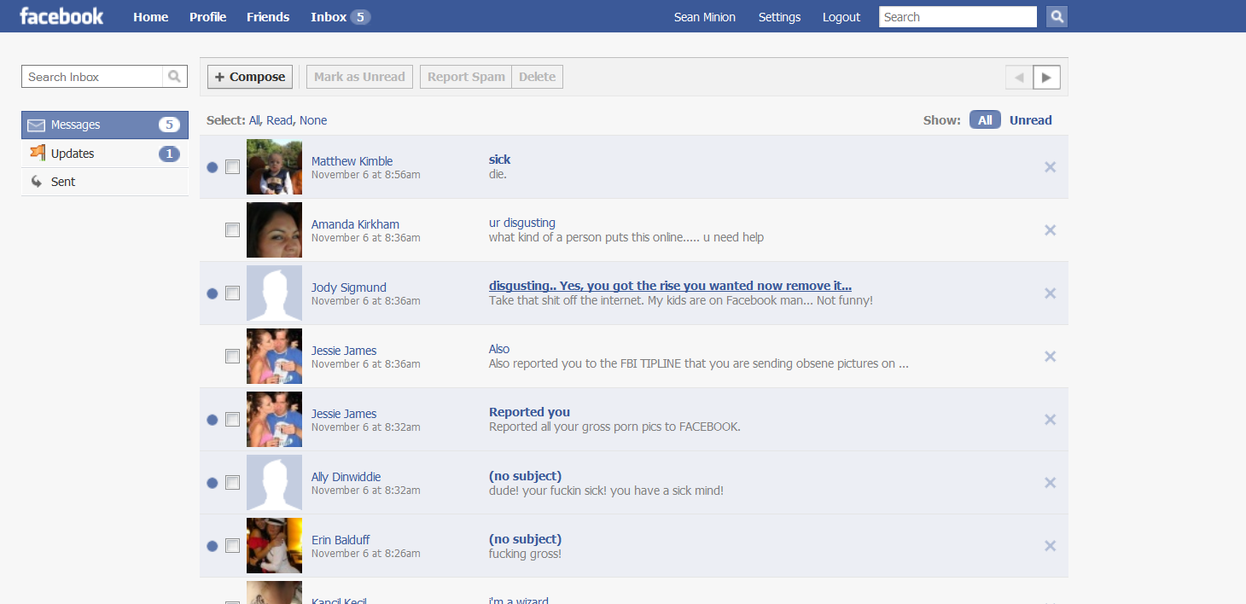Open Ally Dinwiddie sender name link

tap(346, 477)
